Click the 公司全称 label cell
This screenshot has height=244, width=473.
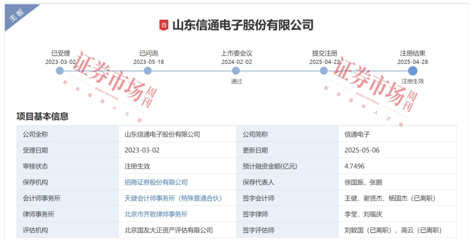pos(67,134)
